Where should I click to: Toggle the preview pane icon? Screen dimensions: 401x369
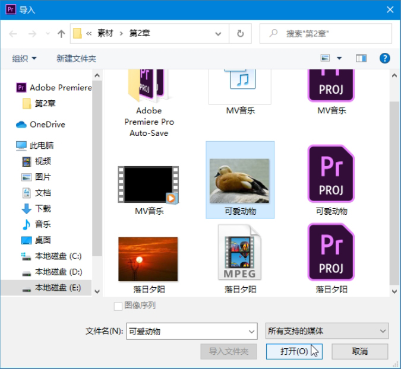(361, 59)
